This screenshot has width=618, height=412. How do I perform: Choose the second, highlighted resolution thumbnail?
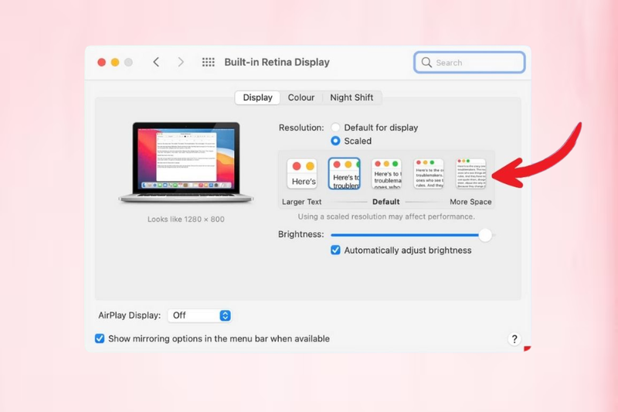pyautogui.click(x=344, y=173)
